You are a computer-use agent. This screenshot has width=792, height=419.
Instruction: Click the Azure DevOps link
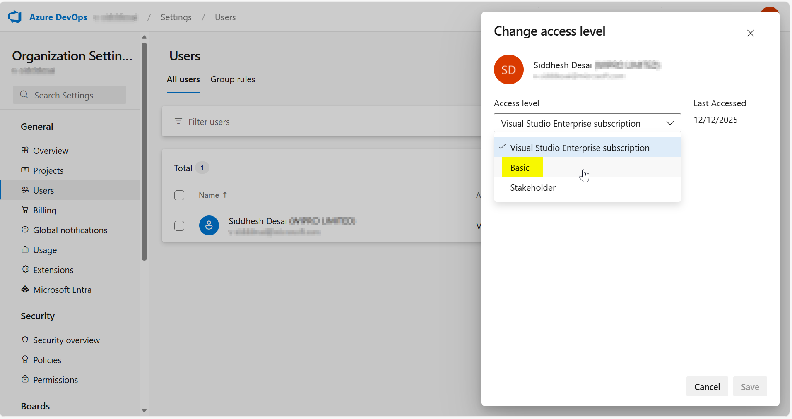(x=58, y=17)
